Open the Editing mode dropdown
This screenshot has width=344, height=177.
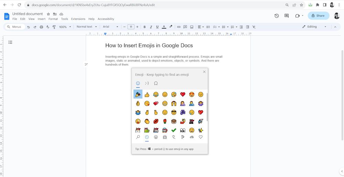pyautogui.click(x=314, y=27)
